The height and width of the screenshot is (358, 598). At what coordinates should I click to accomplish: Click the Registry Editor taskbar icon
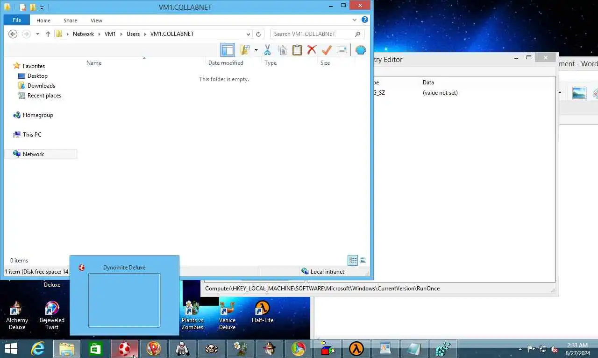443,348
